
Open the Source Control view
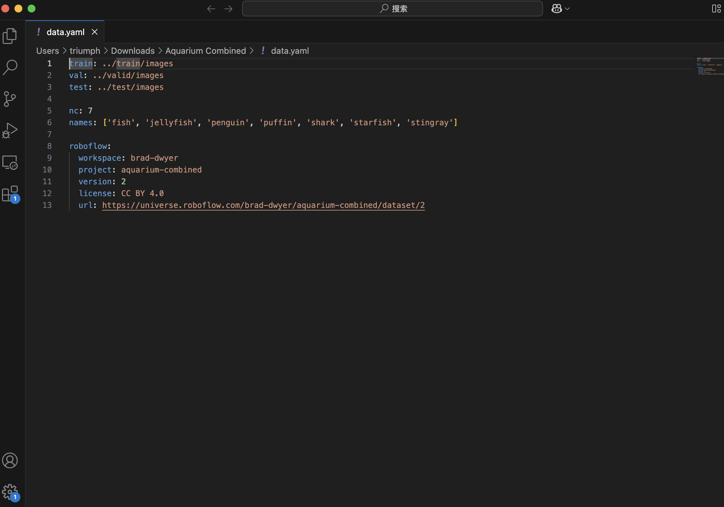click(10, 99)
